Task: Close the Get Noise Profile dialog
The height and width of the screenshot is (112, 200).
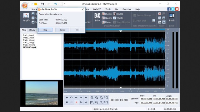Action: 82,9
